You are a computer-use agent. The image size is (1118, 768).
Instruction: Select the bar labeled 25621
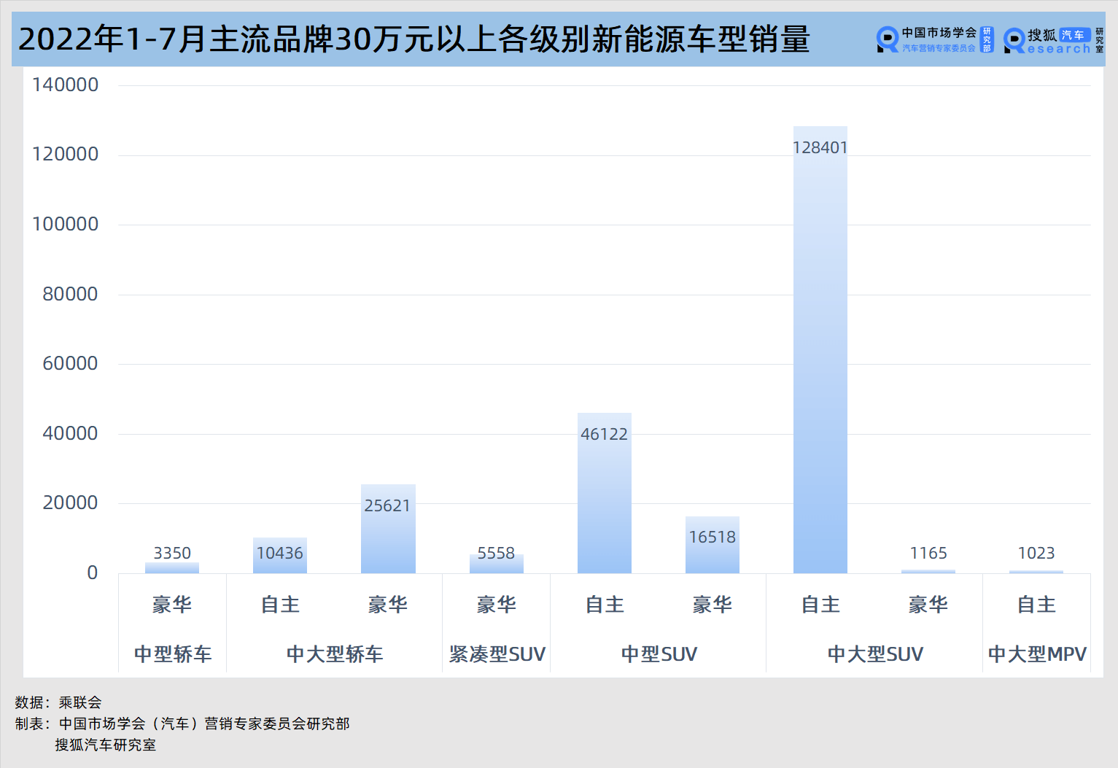click(x=388, y=532)
